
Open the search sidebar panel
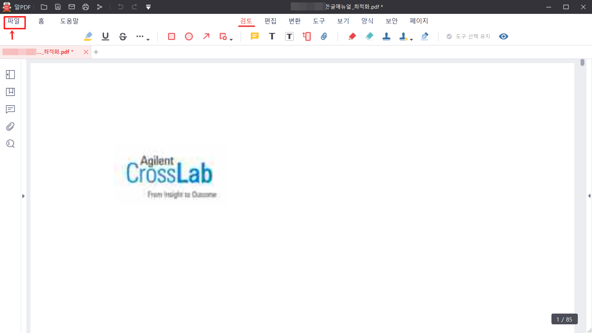coord(10,144)
